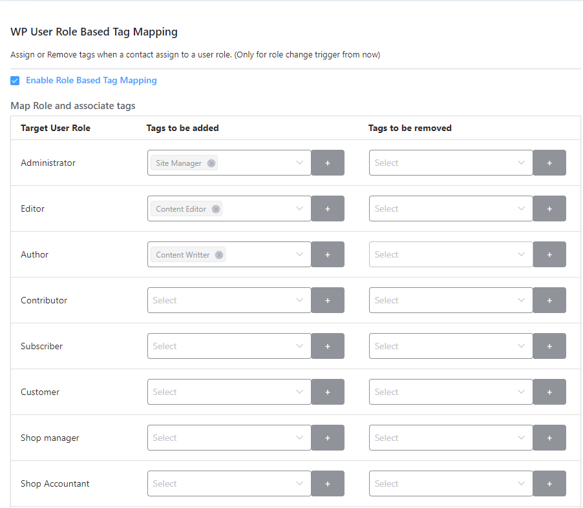Screen dimensions: 583x508
Task: Click plus button for Editor tags to remove
Action: tap(549, 209)
